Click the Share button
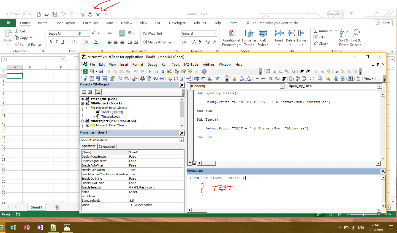The width and height of the screenshot is (397, 233). pyautogui.click(x=383, y=23)
